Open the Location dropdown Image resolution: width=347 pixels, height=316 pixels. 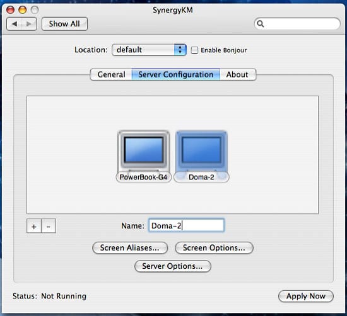pyautogui.click(x=149, y=50)
